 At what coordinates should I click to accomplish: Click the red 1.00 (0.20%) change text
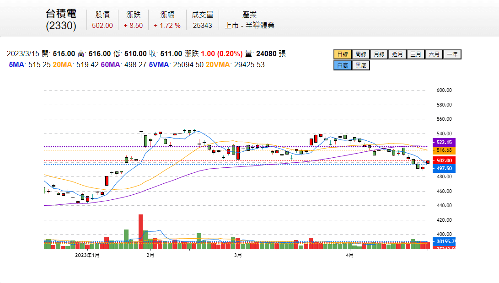(x=221, y=54)
